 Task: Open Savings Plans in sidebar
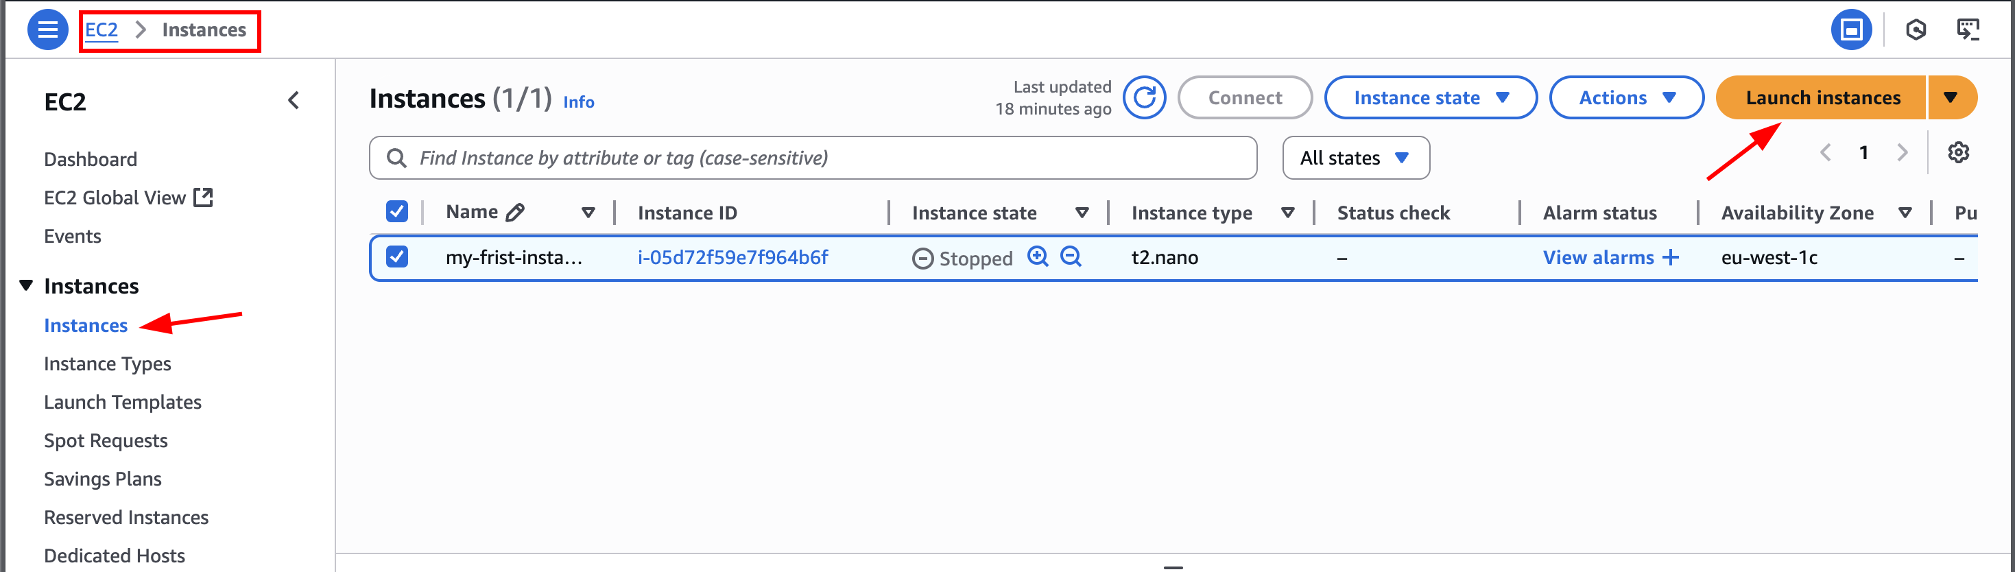(x=102, y=479)
